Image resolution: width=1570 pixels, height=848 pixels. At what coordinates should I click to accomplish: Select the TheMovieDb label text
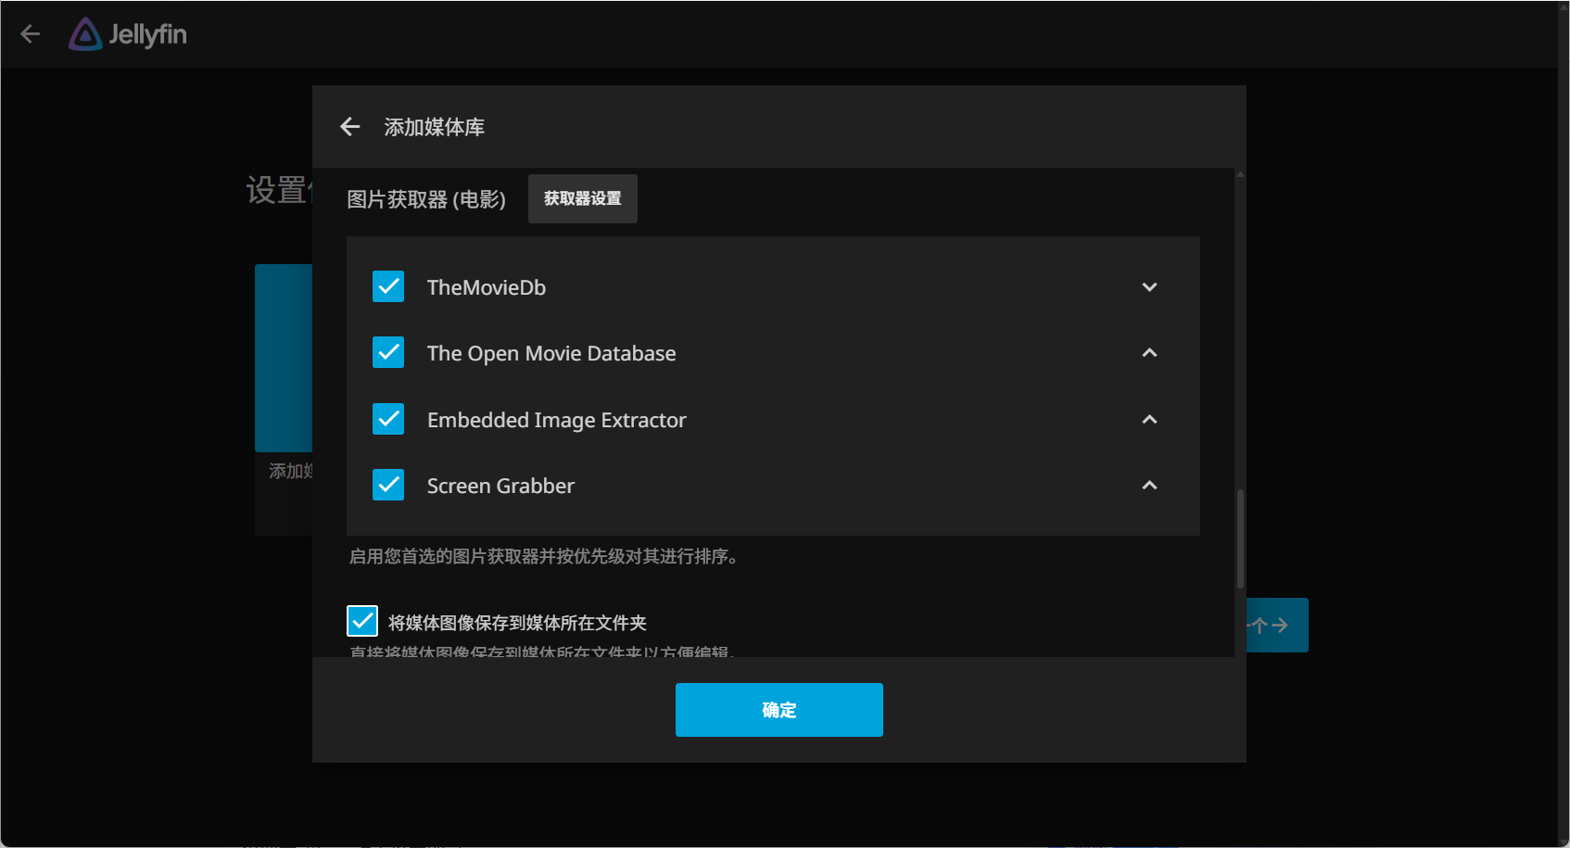pyautogui.click(x=487, y=287)
